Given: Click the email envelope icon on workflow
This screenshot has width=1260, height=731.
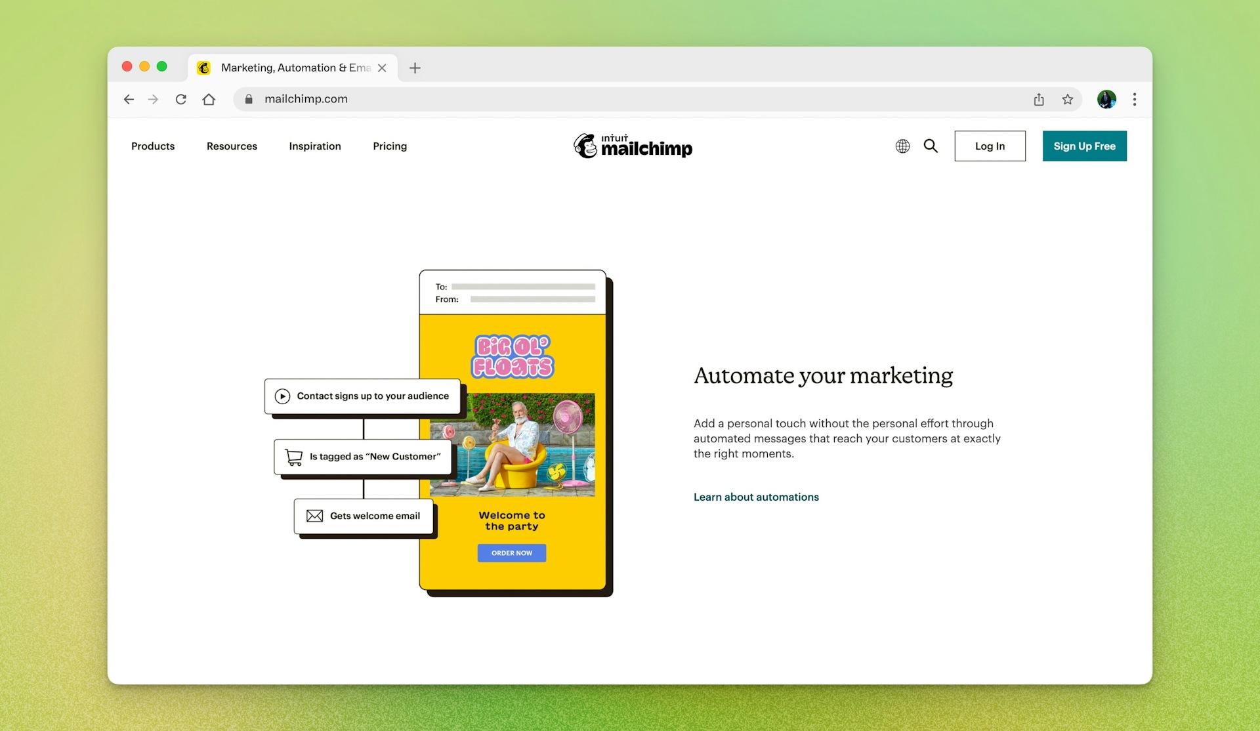Looking at the screenshot, I should (314, 515).
